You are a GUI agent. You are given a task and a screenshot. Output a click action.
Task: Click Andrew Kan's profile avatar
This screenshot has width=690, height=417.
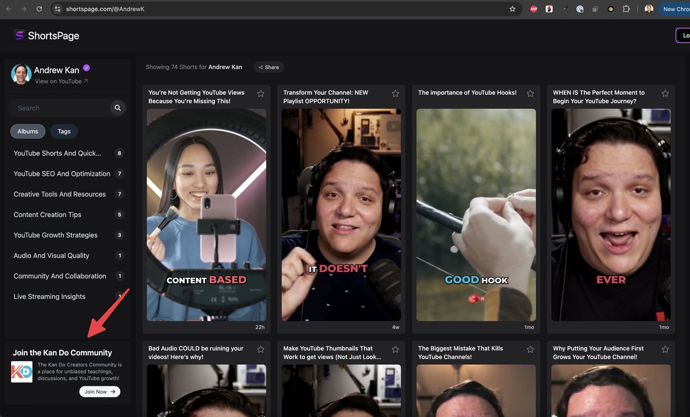[x=21, y=74]
